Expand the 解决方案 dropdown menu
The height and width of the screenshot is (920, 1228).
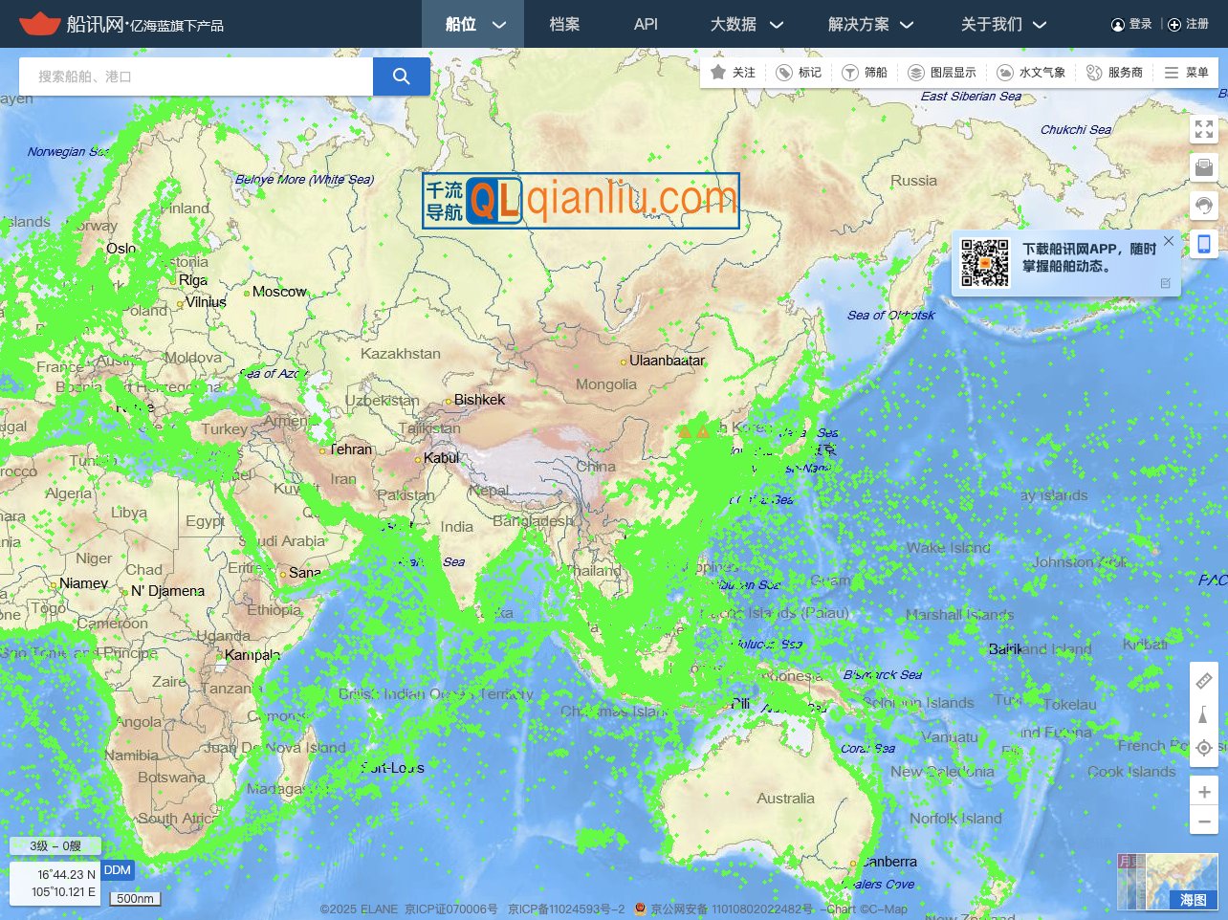point(870,24)
